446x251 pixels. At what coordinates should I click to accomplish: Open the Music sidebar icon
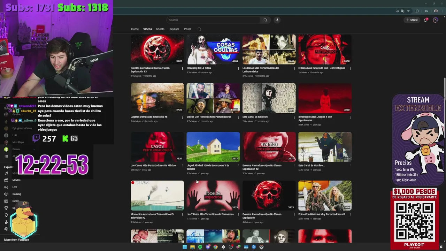(6, 173)
